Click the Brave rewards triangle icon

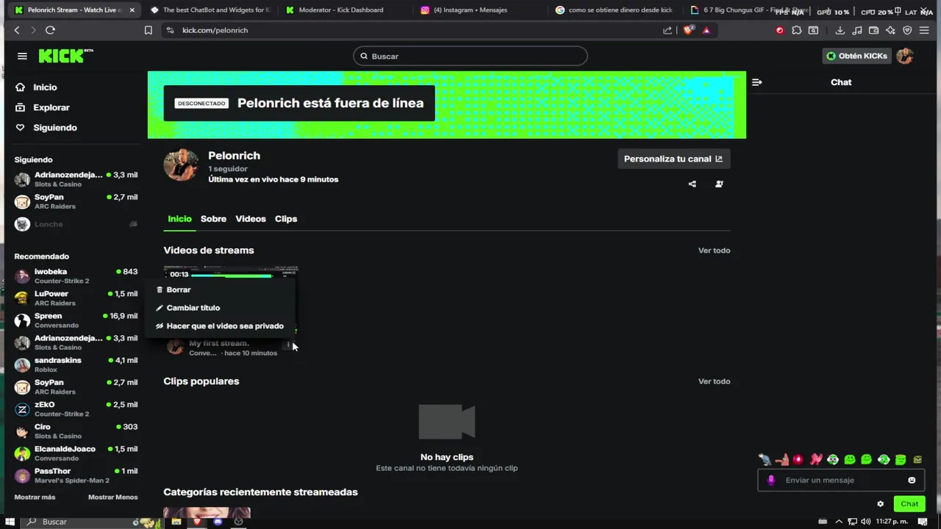pos(706,30)
